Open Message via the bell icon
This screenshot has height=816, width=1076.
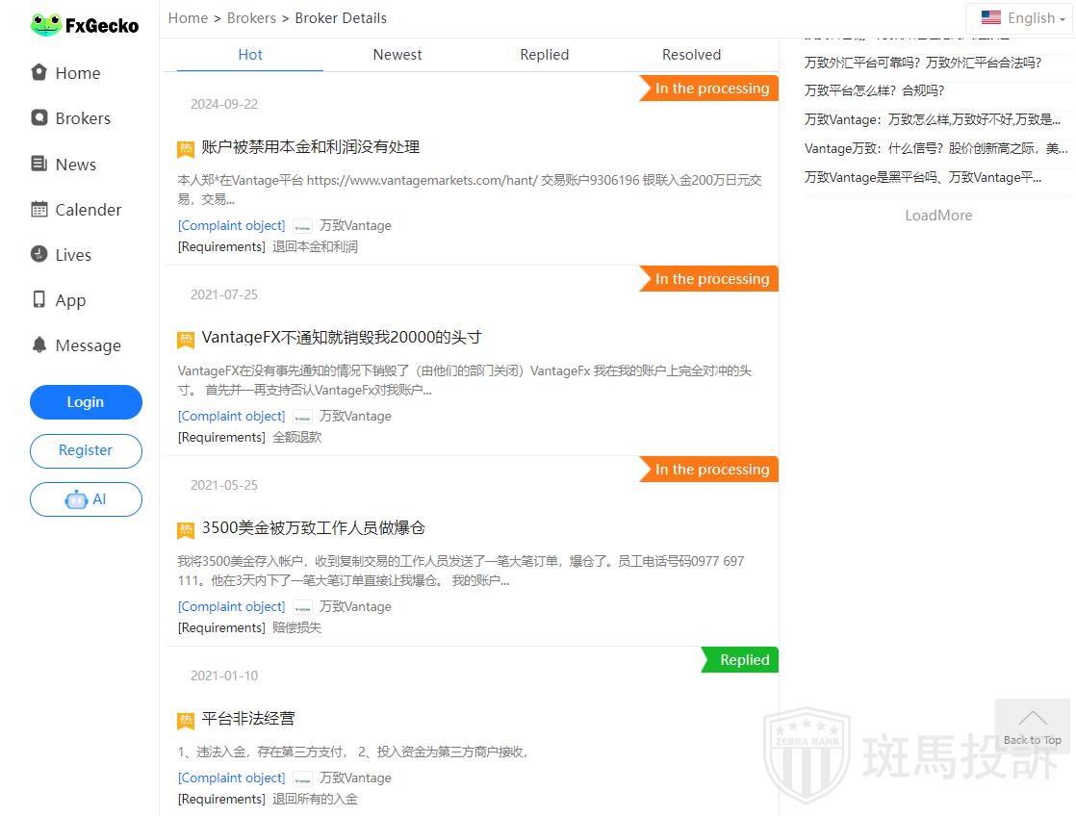tap(39, 344)
